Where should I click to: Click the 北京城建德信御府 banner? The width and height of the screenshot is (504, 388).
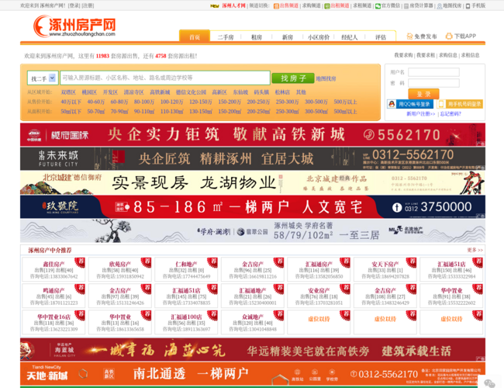(253, 182)
